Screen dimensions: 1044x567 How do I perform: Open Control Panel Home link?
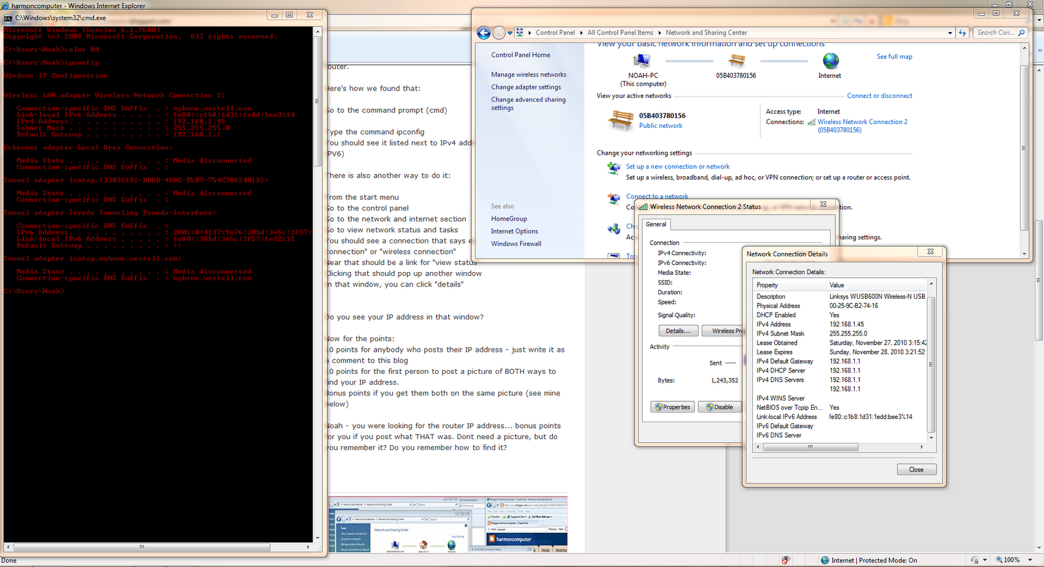click(x=521, y=55)
